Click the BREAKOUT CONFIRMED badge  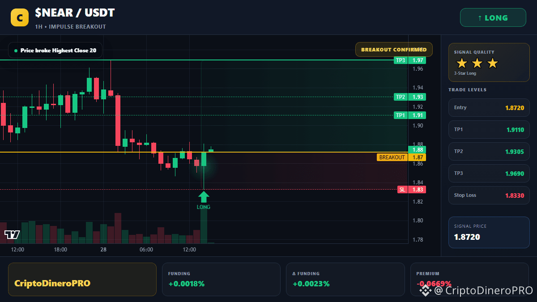(394, 50)
